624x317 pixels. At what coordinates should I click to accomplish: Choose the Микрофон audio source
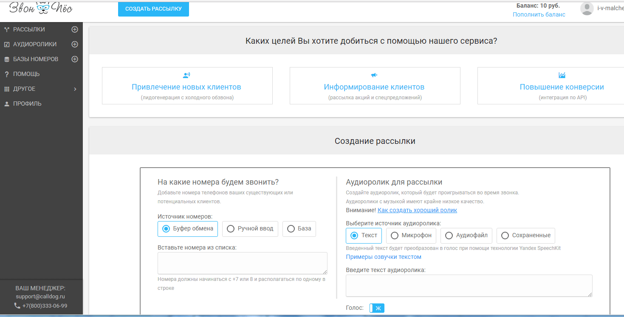click(x=411, y=236)
